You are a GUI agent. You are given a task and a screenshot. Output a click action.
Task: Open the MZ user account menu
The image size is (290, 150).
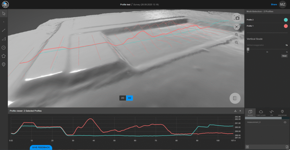[x=283, y=4]
